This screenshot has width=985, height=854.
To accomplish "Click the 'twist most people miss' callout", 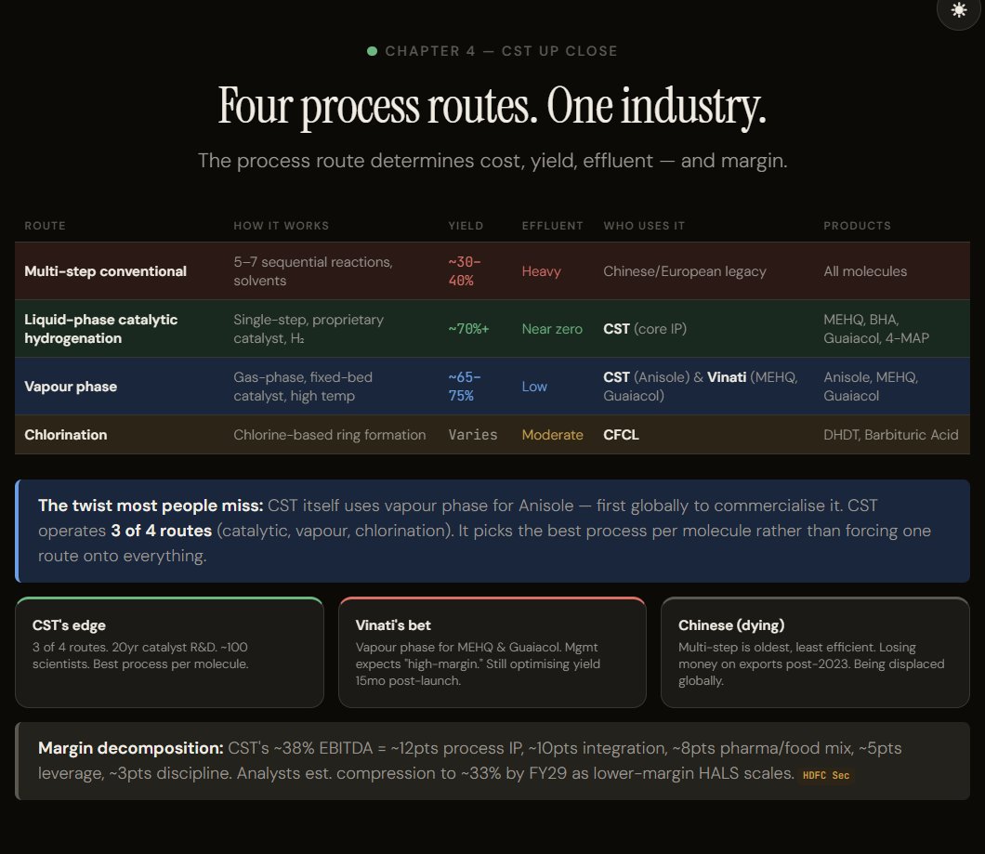I will point(492,530).
